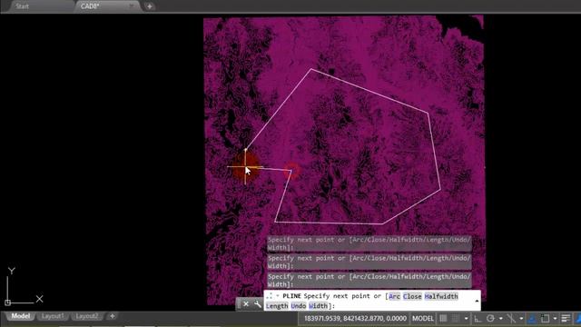
Task: Toggle the drawing grid display icon
Action: coord(443,318)
